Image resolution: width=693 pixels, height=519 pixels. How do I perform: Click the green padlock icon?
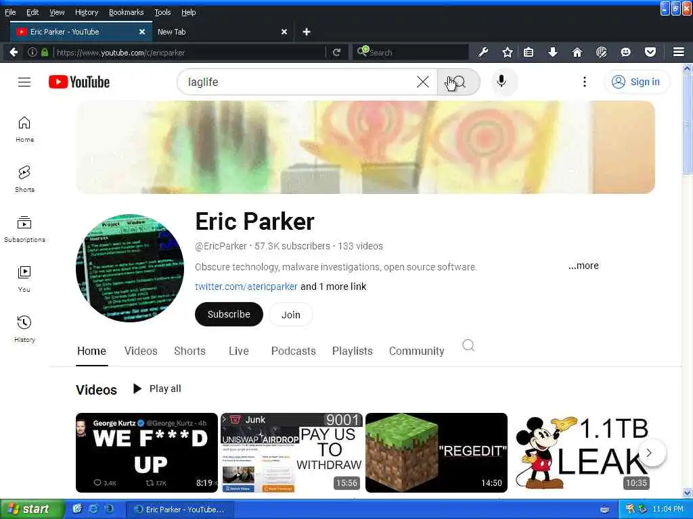pyautogui.click(x=45, y=52)
